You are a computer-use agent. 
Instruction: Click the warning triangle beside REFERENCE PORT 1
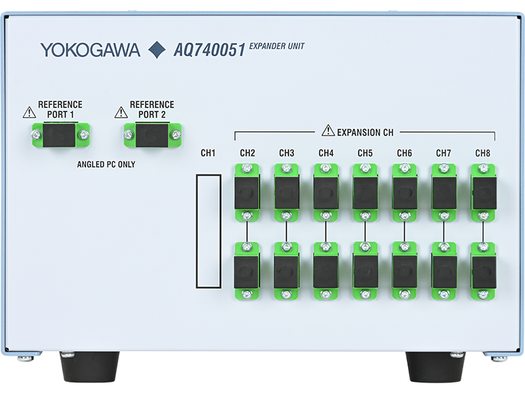[x=29, y=112]
